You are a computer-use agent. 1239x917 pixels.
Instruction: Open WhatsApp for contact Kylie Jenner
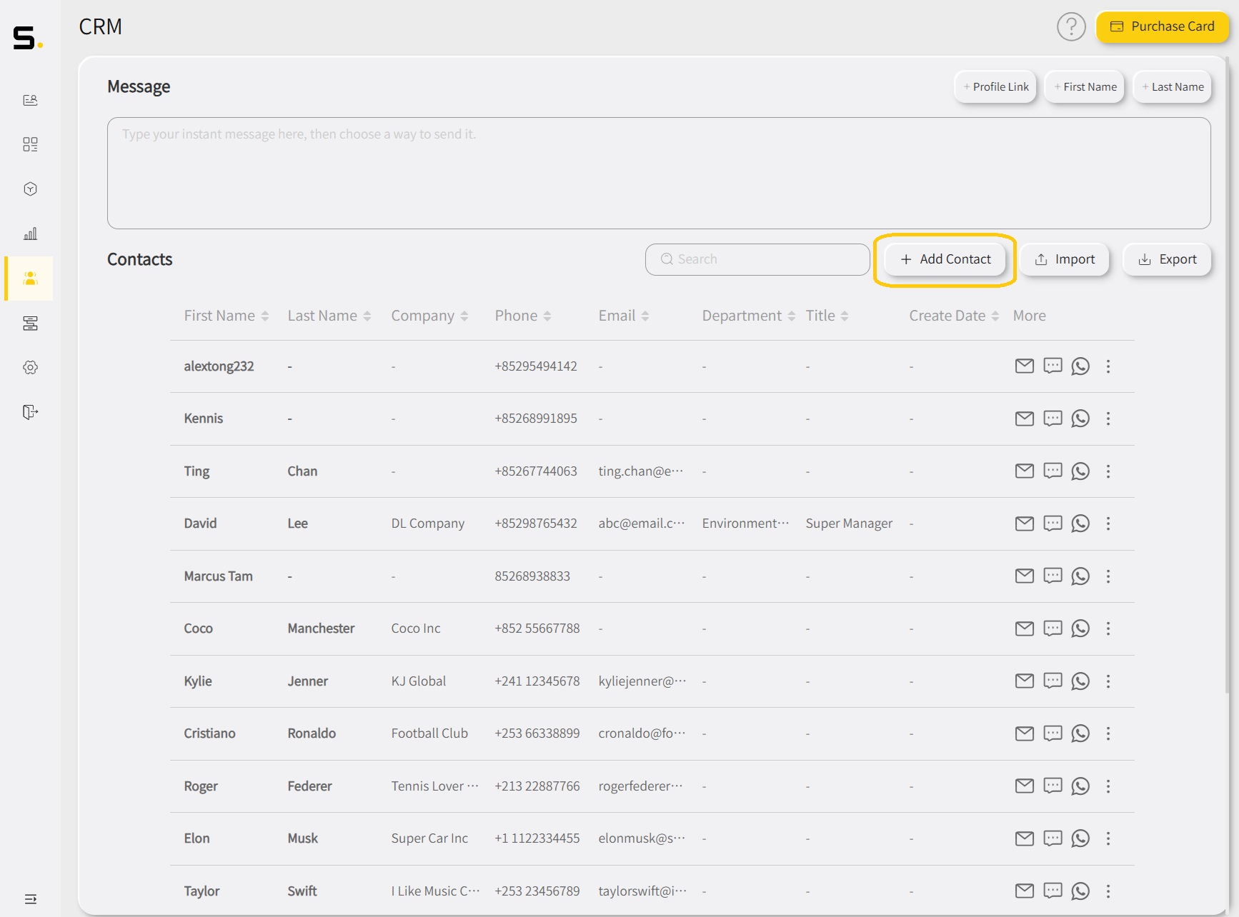tap(1080, 681)
